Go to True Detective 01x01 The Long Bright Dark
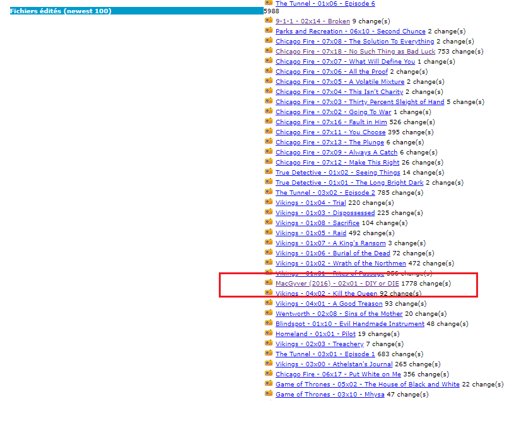This screenshot has width=514, height=435. pyautogui.click(x=349, y=183)
